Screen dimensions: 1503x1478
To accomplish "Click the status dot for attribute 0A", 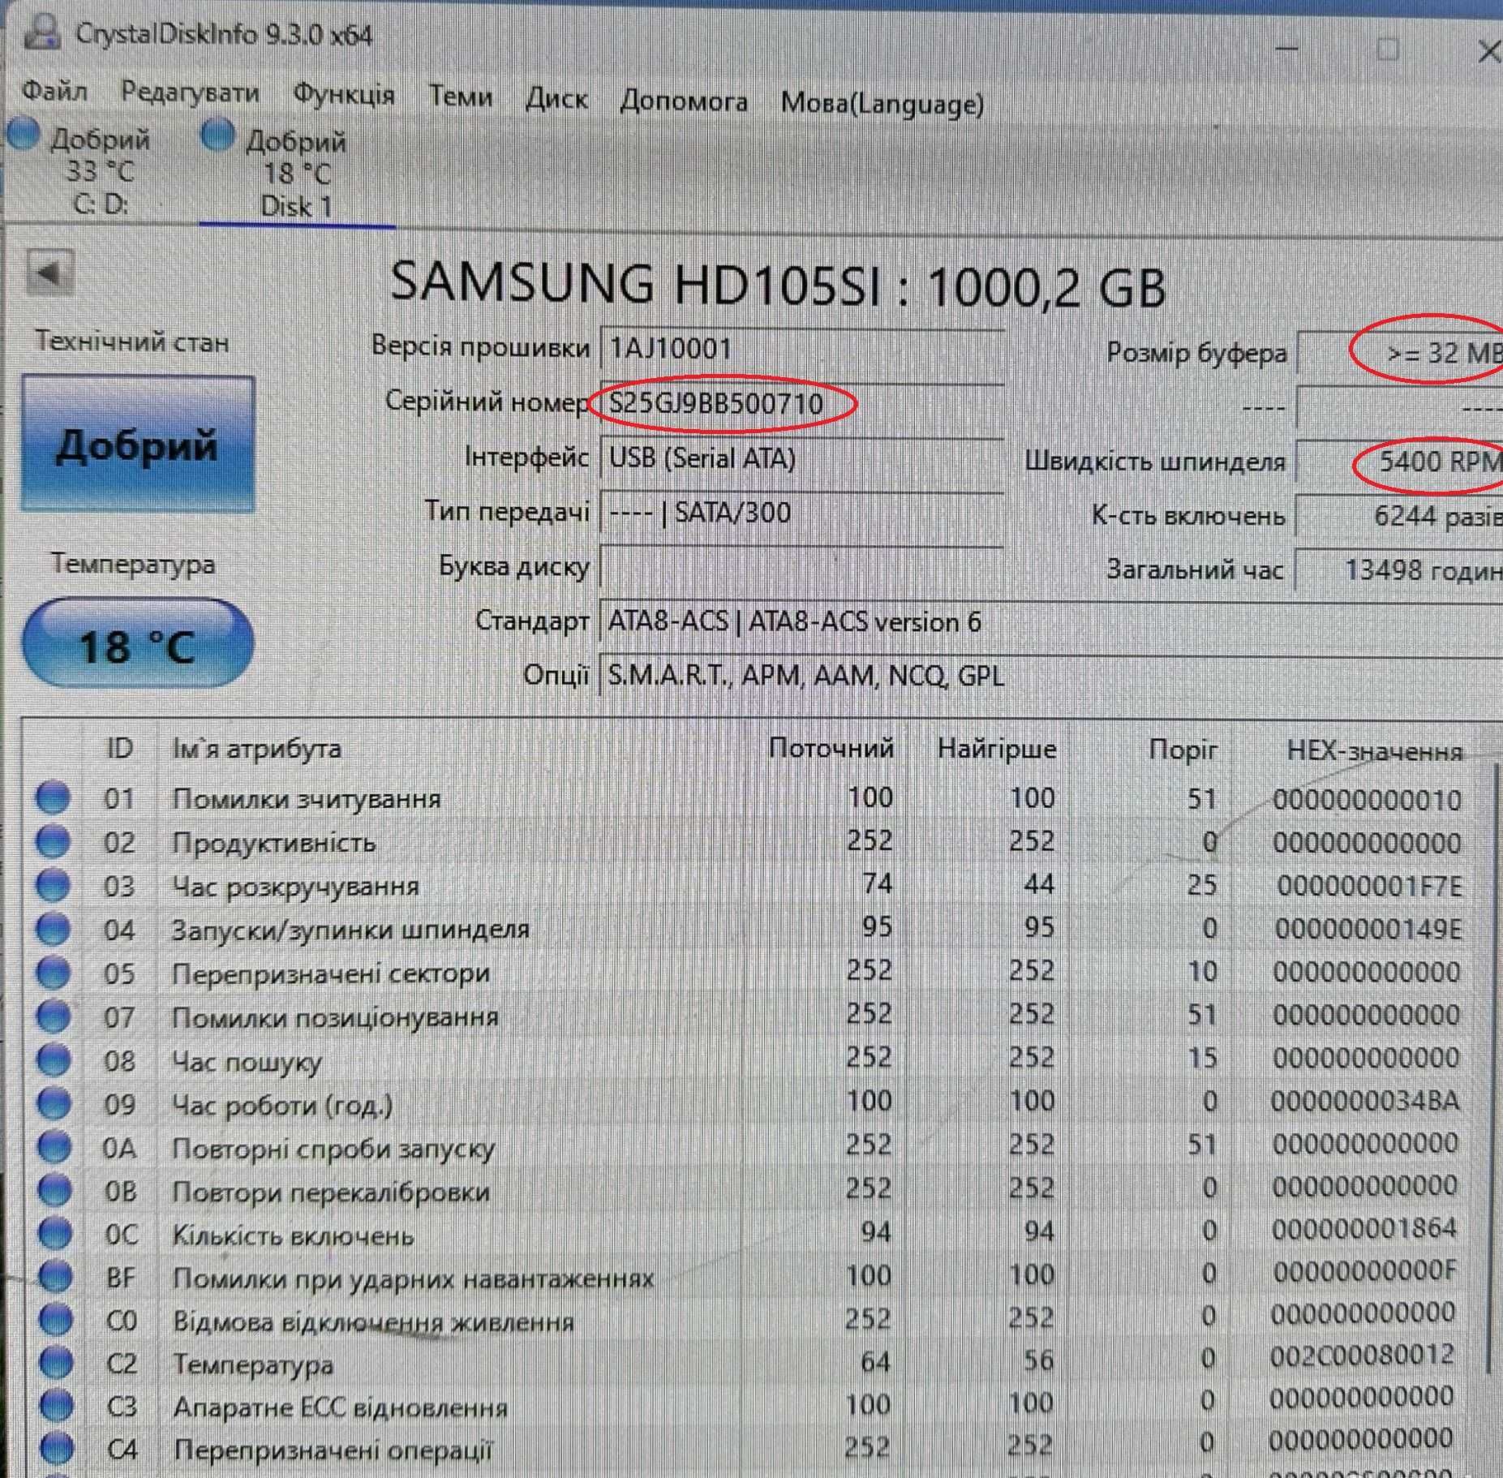I will (x=54, y=1146).
